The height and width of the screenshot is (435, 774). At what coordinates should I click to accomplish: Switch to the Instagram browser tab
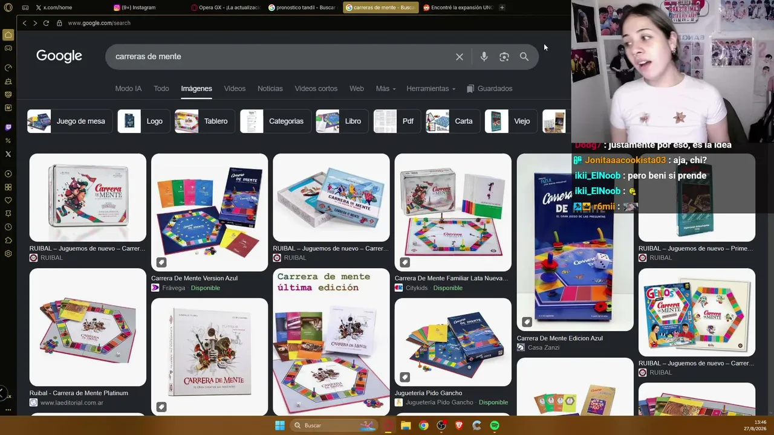[x=148, y=7]
